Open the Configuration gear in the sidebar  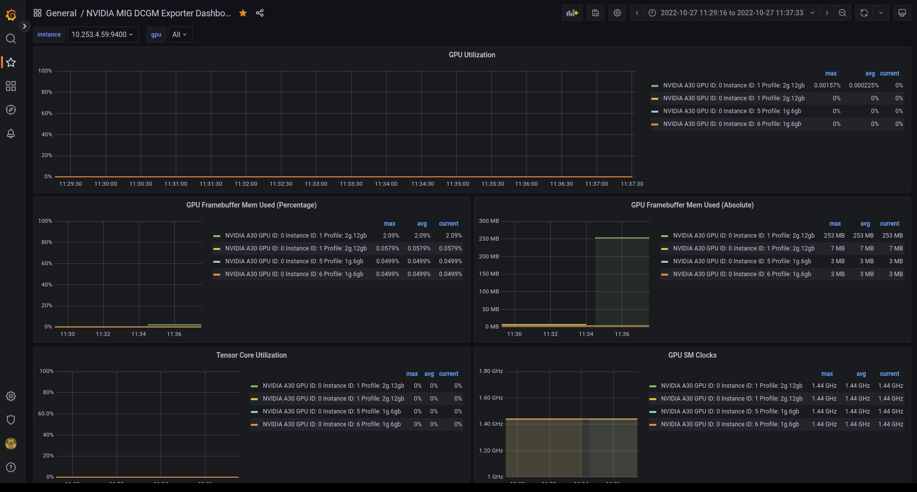[x=11, y=396]
